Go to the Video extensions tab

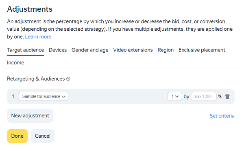(x=133, y=50)
